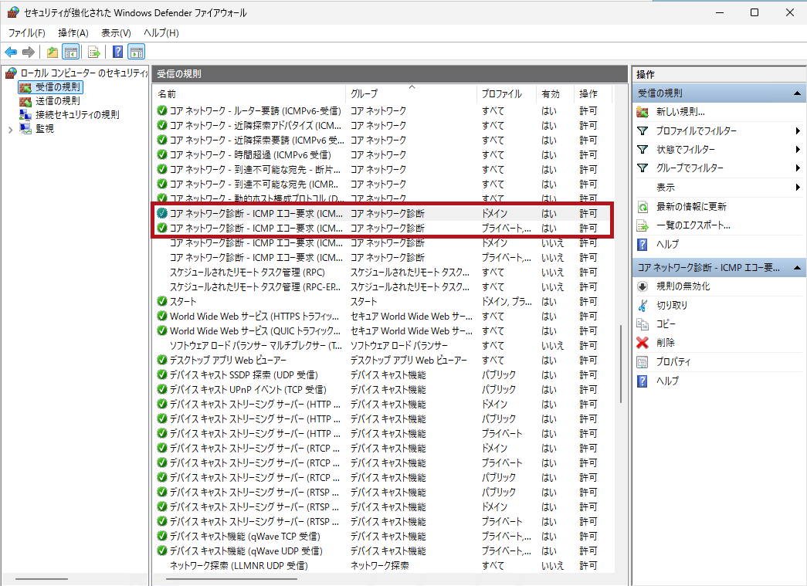This screenshot has width=807, height=586.
Task: Select the ルーター要請 (ICMPv6-受信) rule
Action: click(x=384, y=110)
